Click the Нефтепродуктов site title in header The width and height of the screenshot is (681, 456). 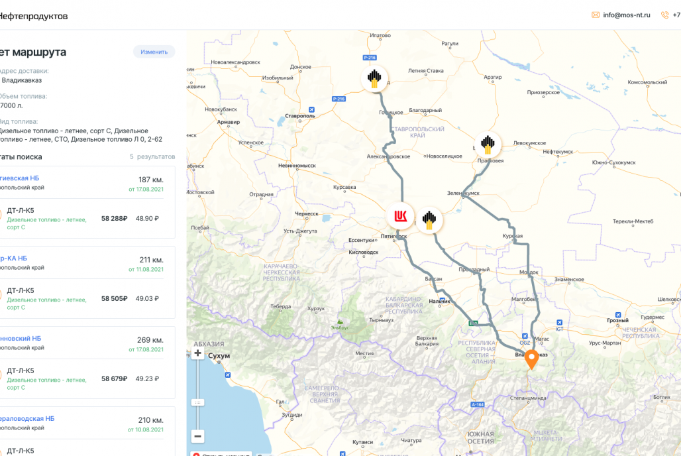click(33, 16)
